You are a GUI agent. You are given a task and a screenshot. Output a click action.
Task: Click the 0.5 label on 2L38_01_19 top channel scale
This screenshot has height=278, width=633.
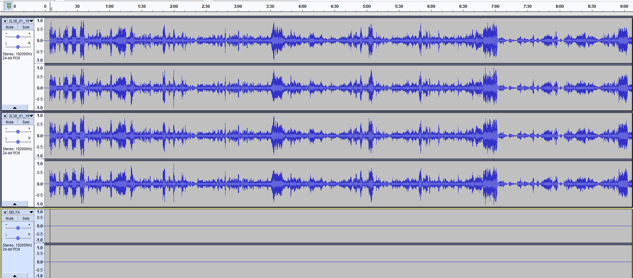click(40, 124)
